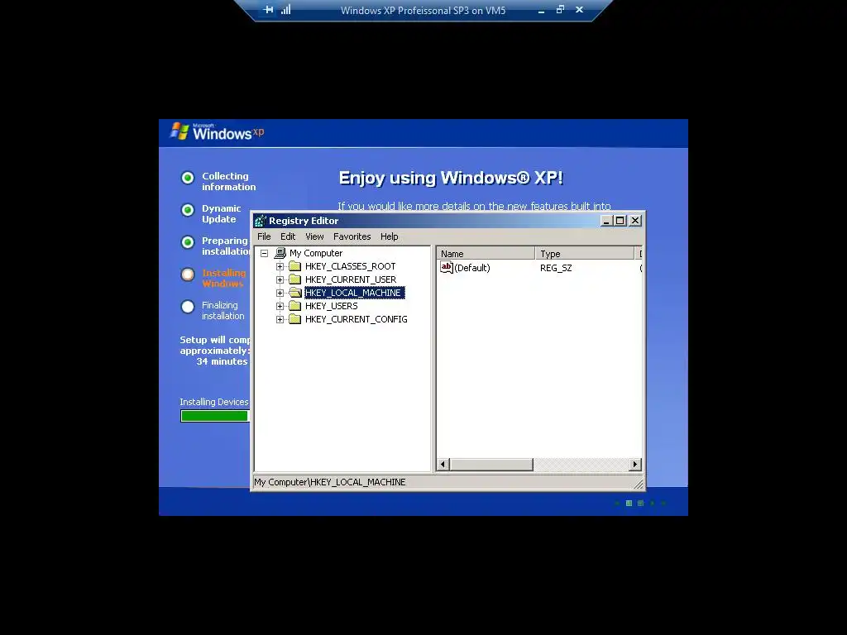The height and width of the screenshot is (635, 847).
Task: Expand the HKEY_CURRENT_USER key
Action: point(280,279)
